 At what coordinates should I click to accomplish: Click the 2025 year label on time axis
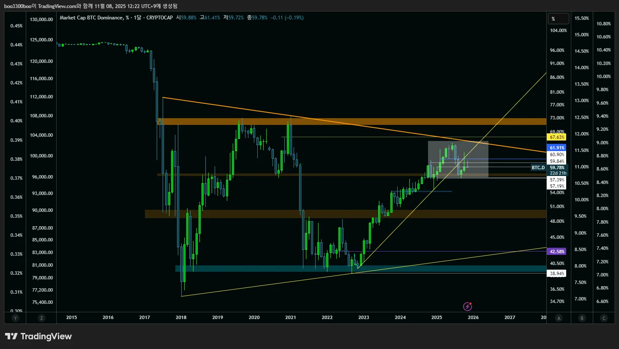pos(436,317)
